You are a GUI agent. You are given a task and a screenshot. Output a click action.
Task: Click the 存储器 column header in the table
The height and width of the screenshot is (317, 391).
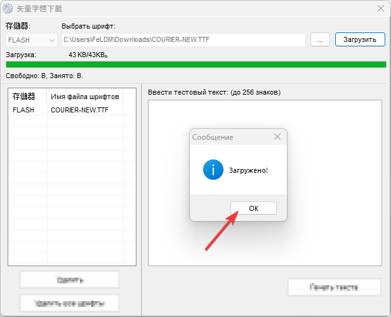point(24,97)
